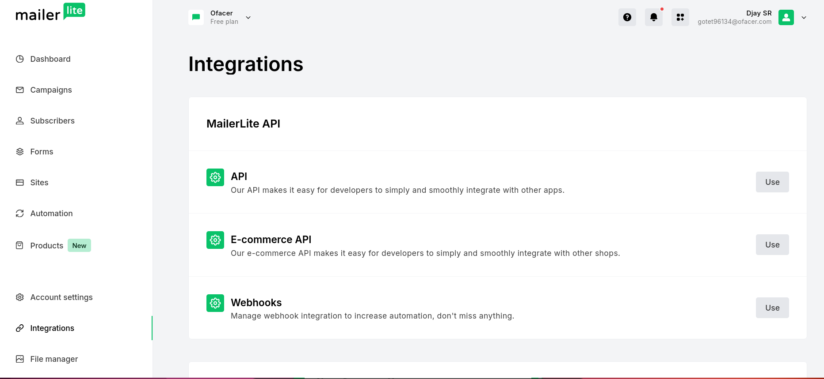Click the E-commerce API title

pos(271,240)
